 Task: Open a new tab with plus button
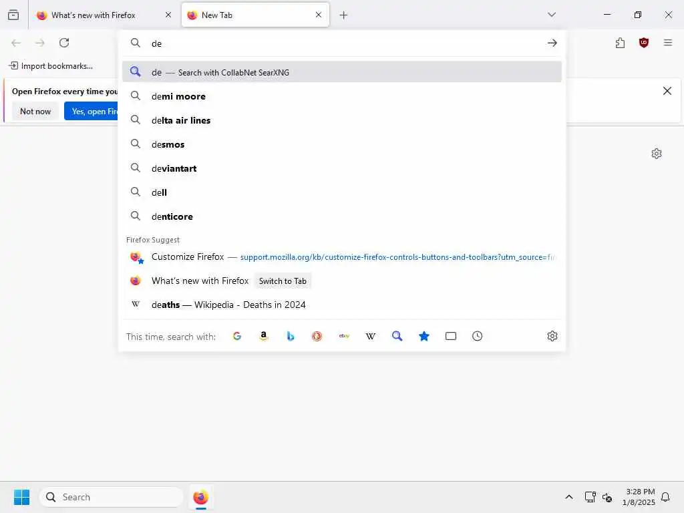344,15
